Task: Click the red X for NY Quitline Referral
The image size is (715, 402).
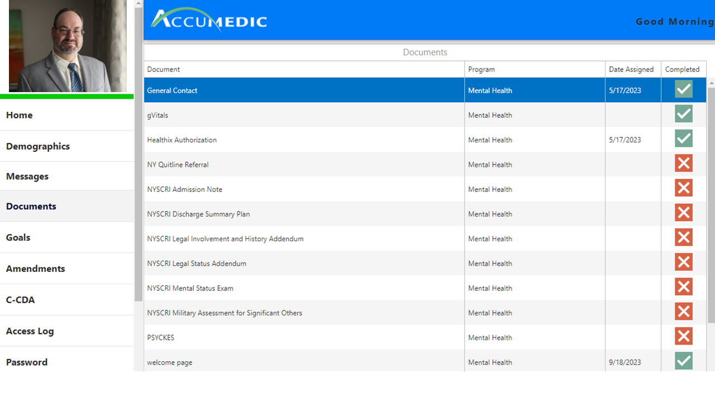Action: click(683, 163)
